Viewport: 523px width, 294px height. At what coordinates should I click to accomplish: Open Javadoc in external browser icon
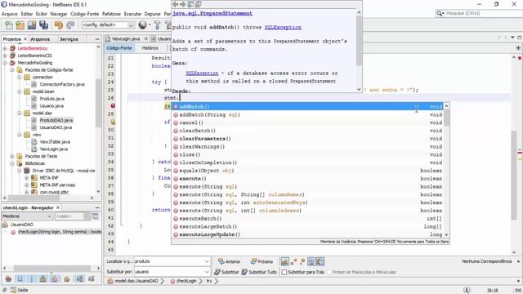tap(190, 4)
